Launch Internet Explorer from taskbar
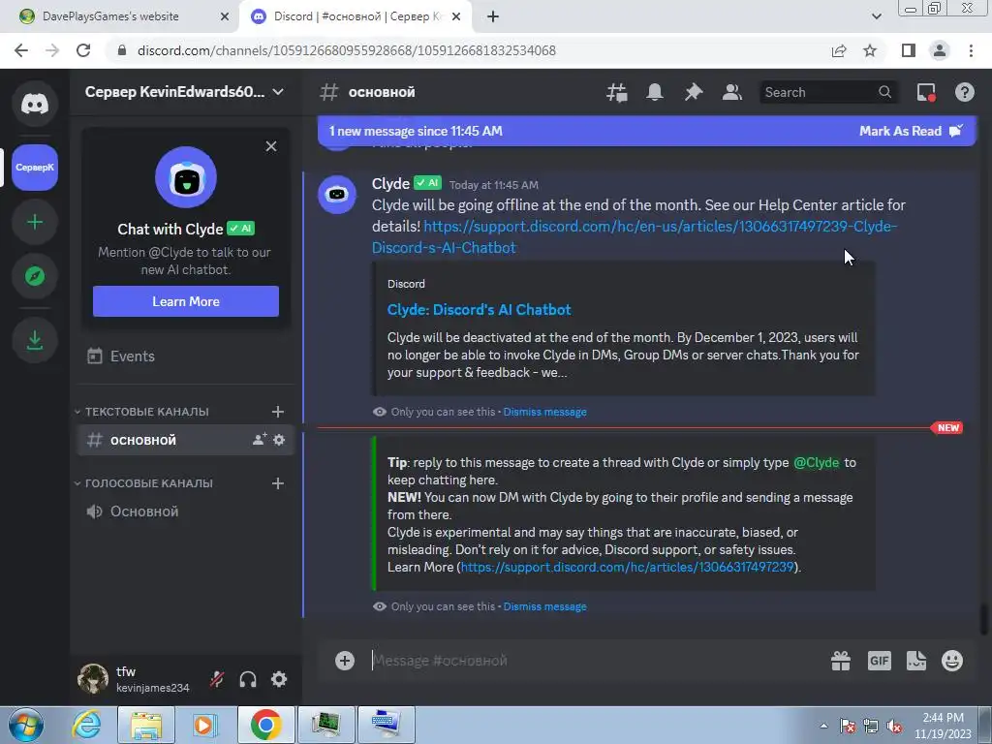 [86, 725]
